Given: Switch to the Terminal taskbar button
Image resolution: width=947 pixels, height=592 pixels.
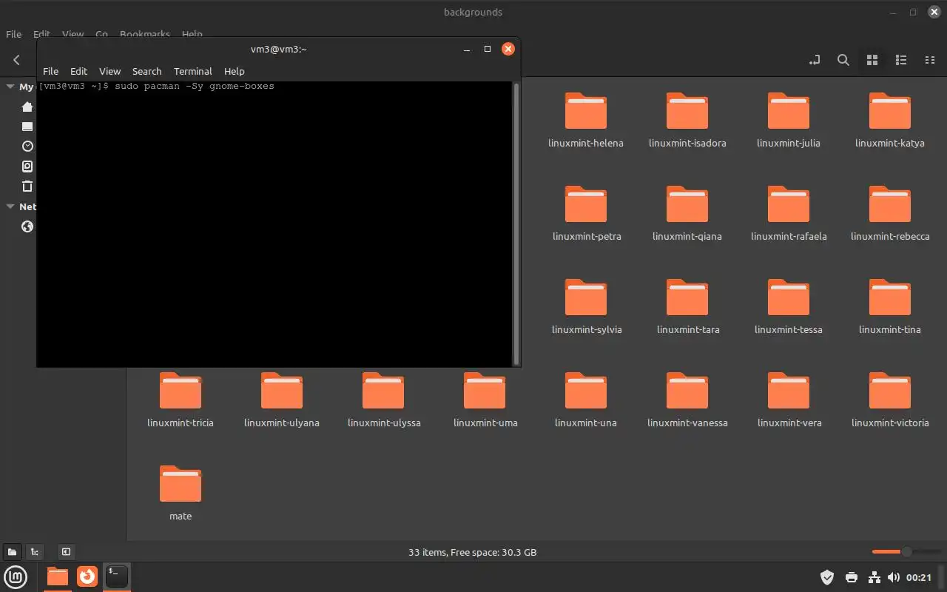Looking at the screenshot, I should click(x=117, y=576).
